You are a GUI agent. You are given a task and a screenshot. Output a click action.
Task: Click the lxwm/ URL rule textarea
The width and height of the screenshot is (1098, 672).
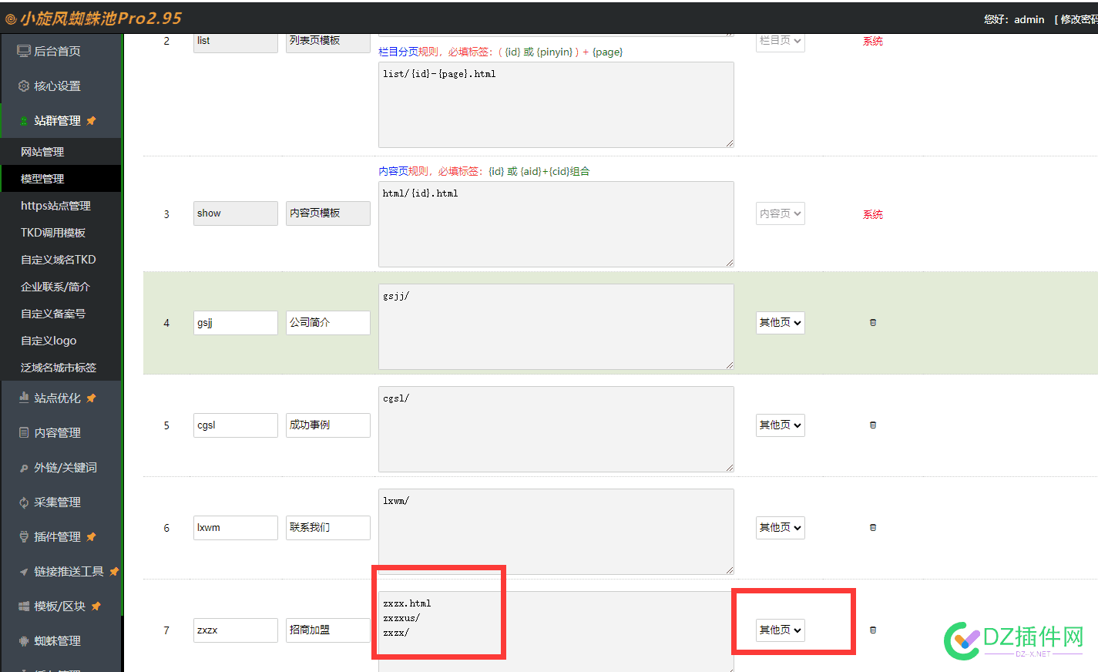[556, 532]
